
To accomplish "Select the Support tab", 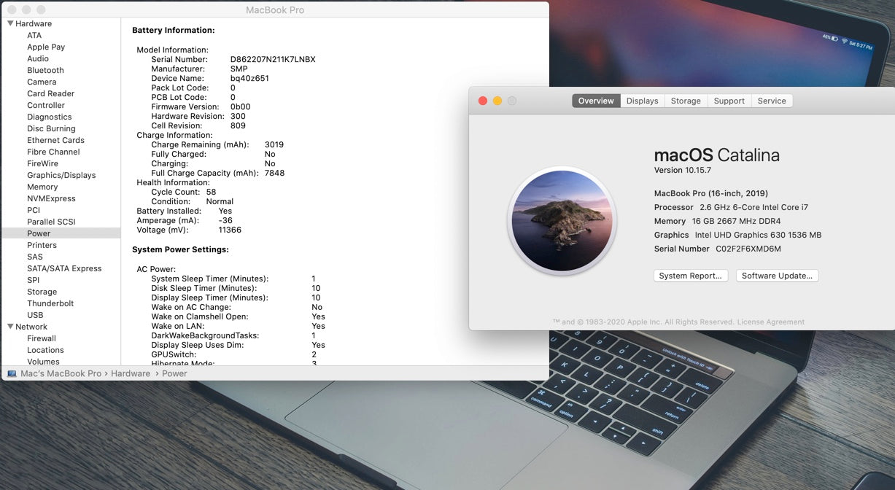I will [729, 101].
